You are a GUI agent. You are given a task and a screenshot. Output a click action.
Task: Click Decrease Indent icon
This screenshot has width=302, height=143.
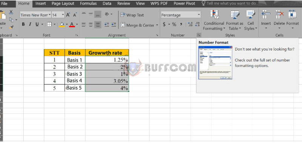tap(107, 24)
